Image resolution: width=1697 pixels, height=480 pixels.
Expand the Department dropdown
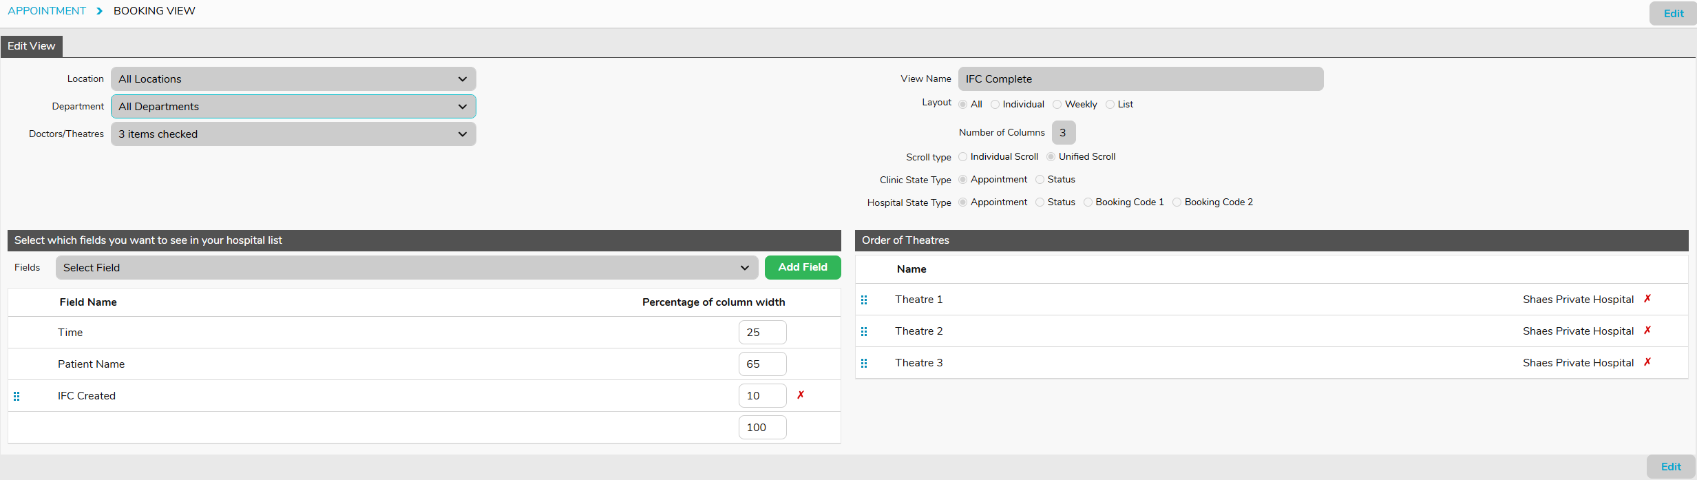tap(293, 107)
